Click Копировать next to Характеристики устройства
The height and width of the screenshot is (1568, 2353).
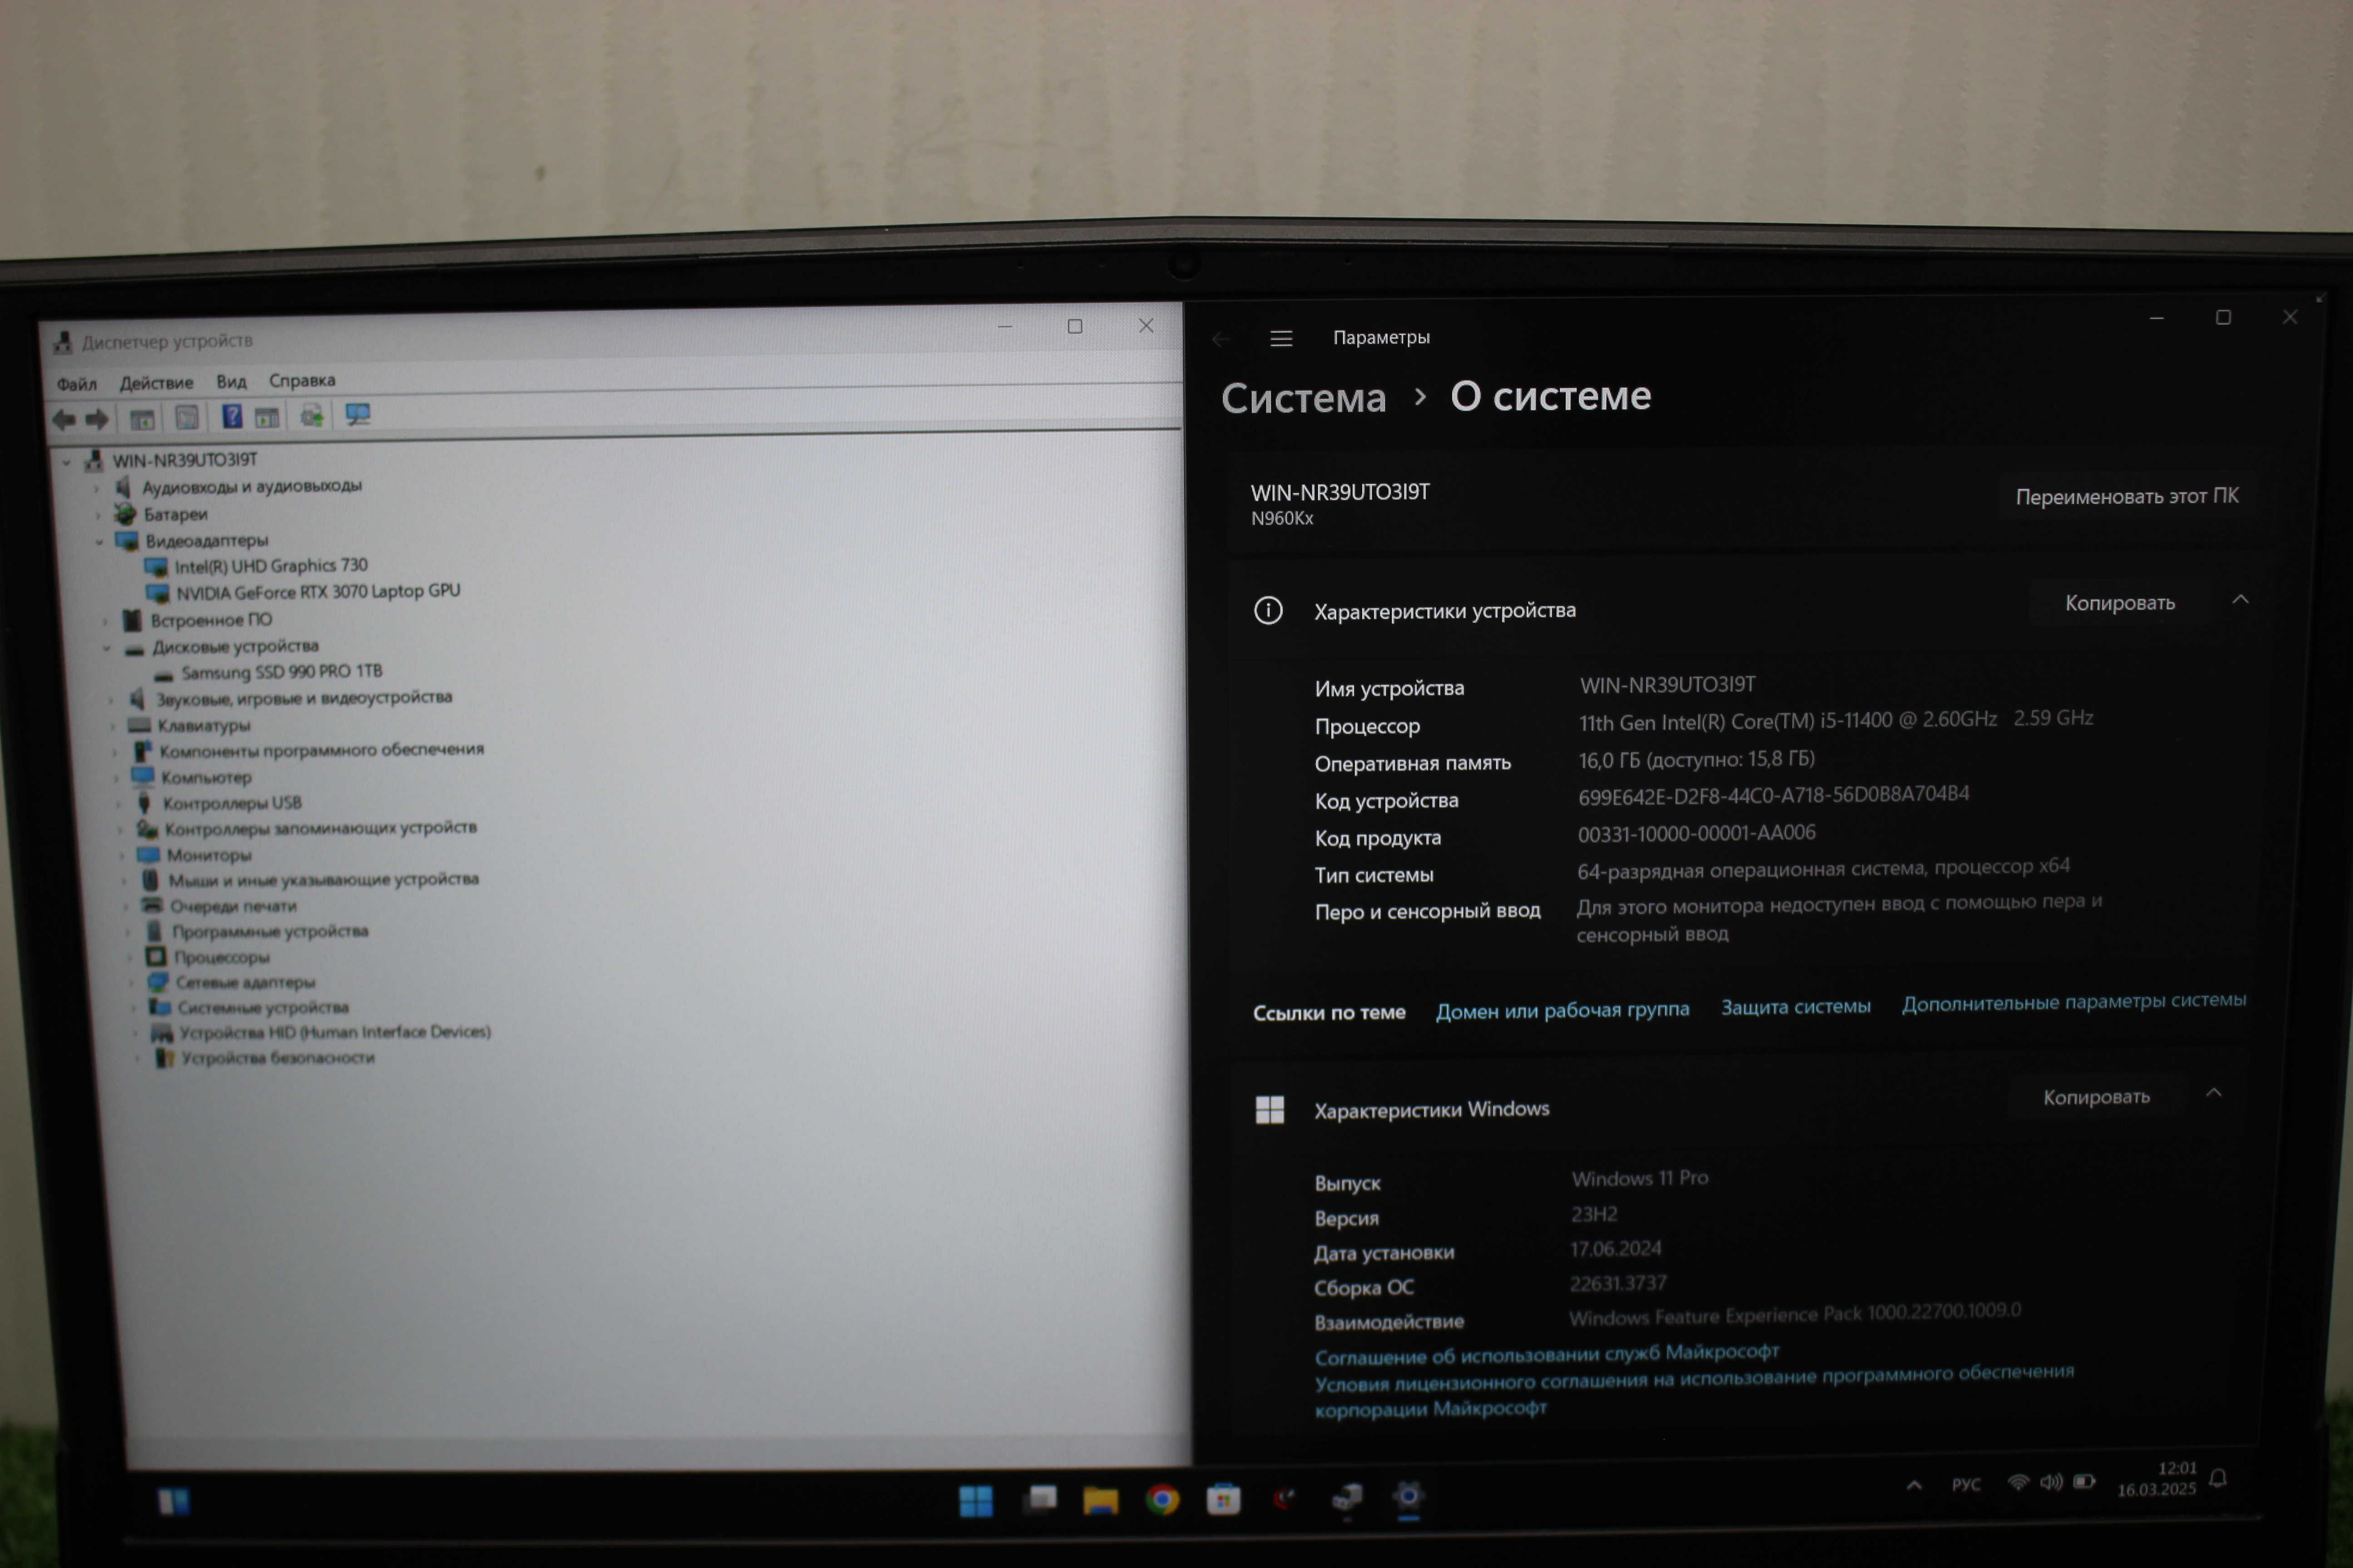2119,603
